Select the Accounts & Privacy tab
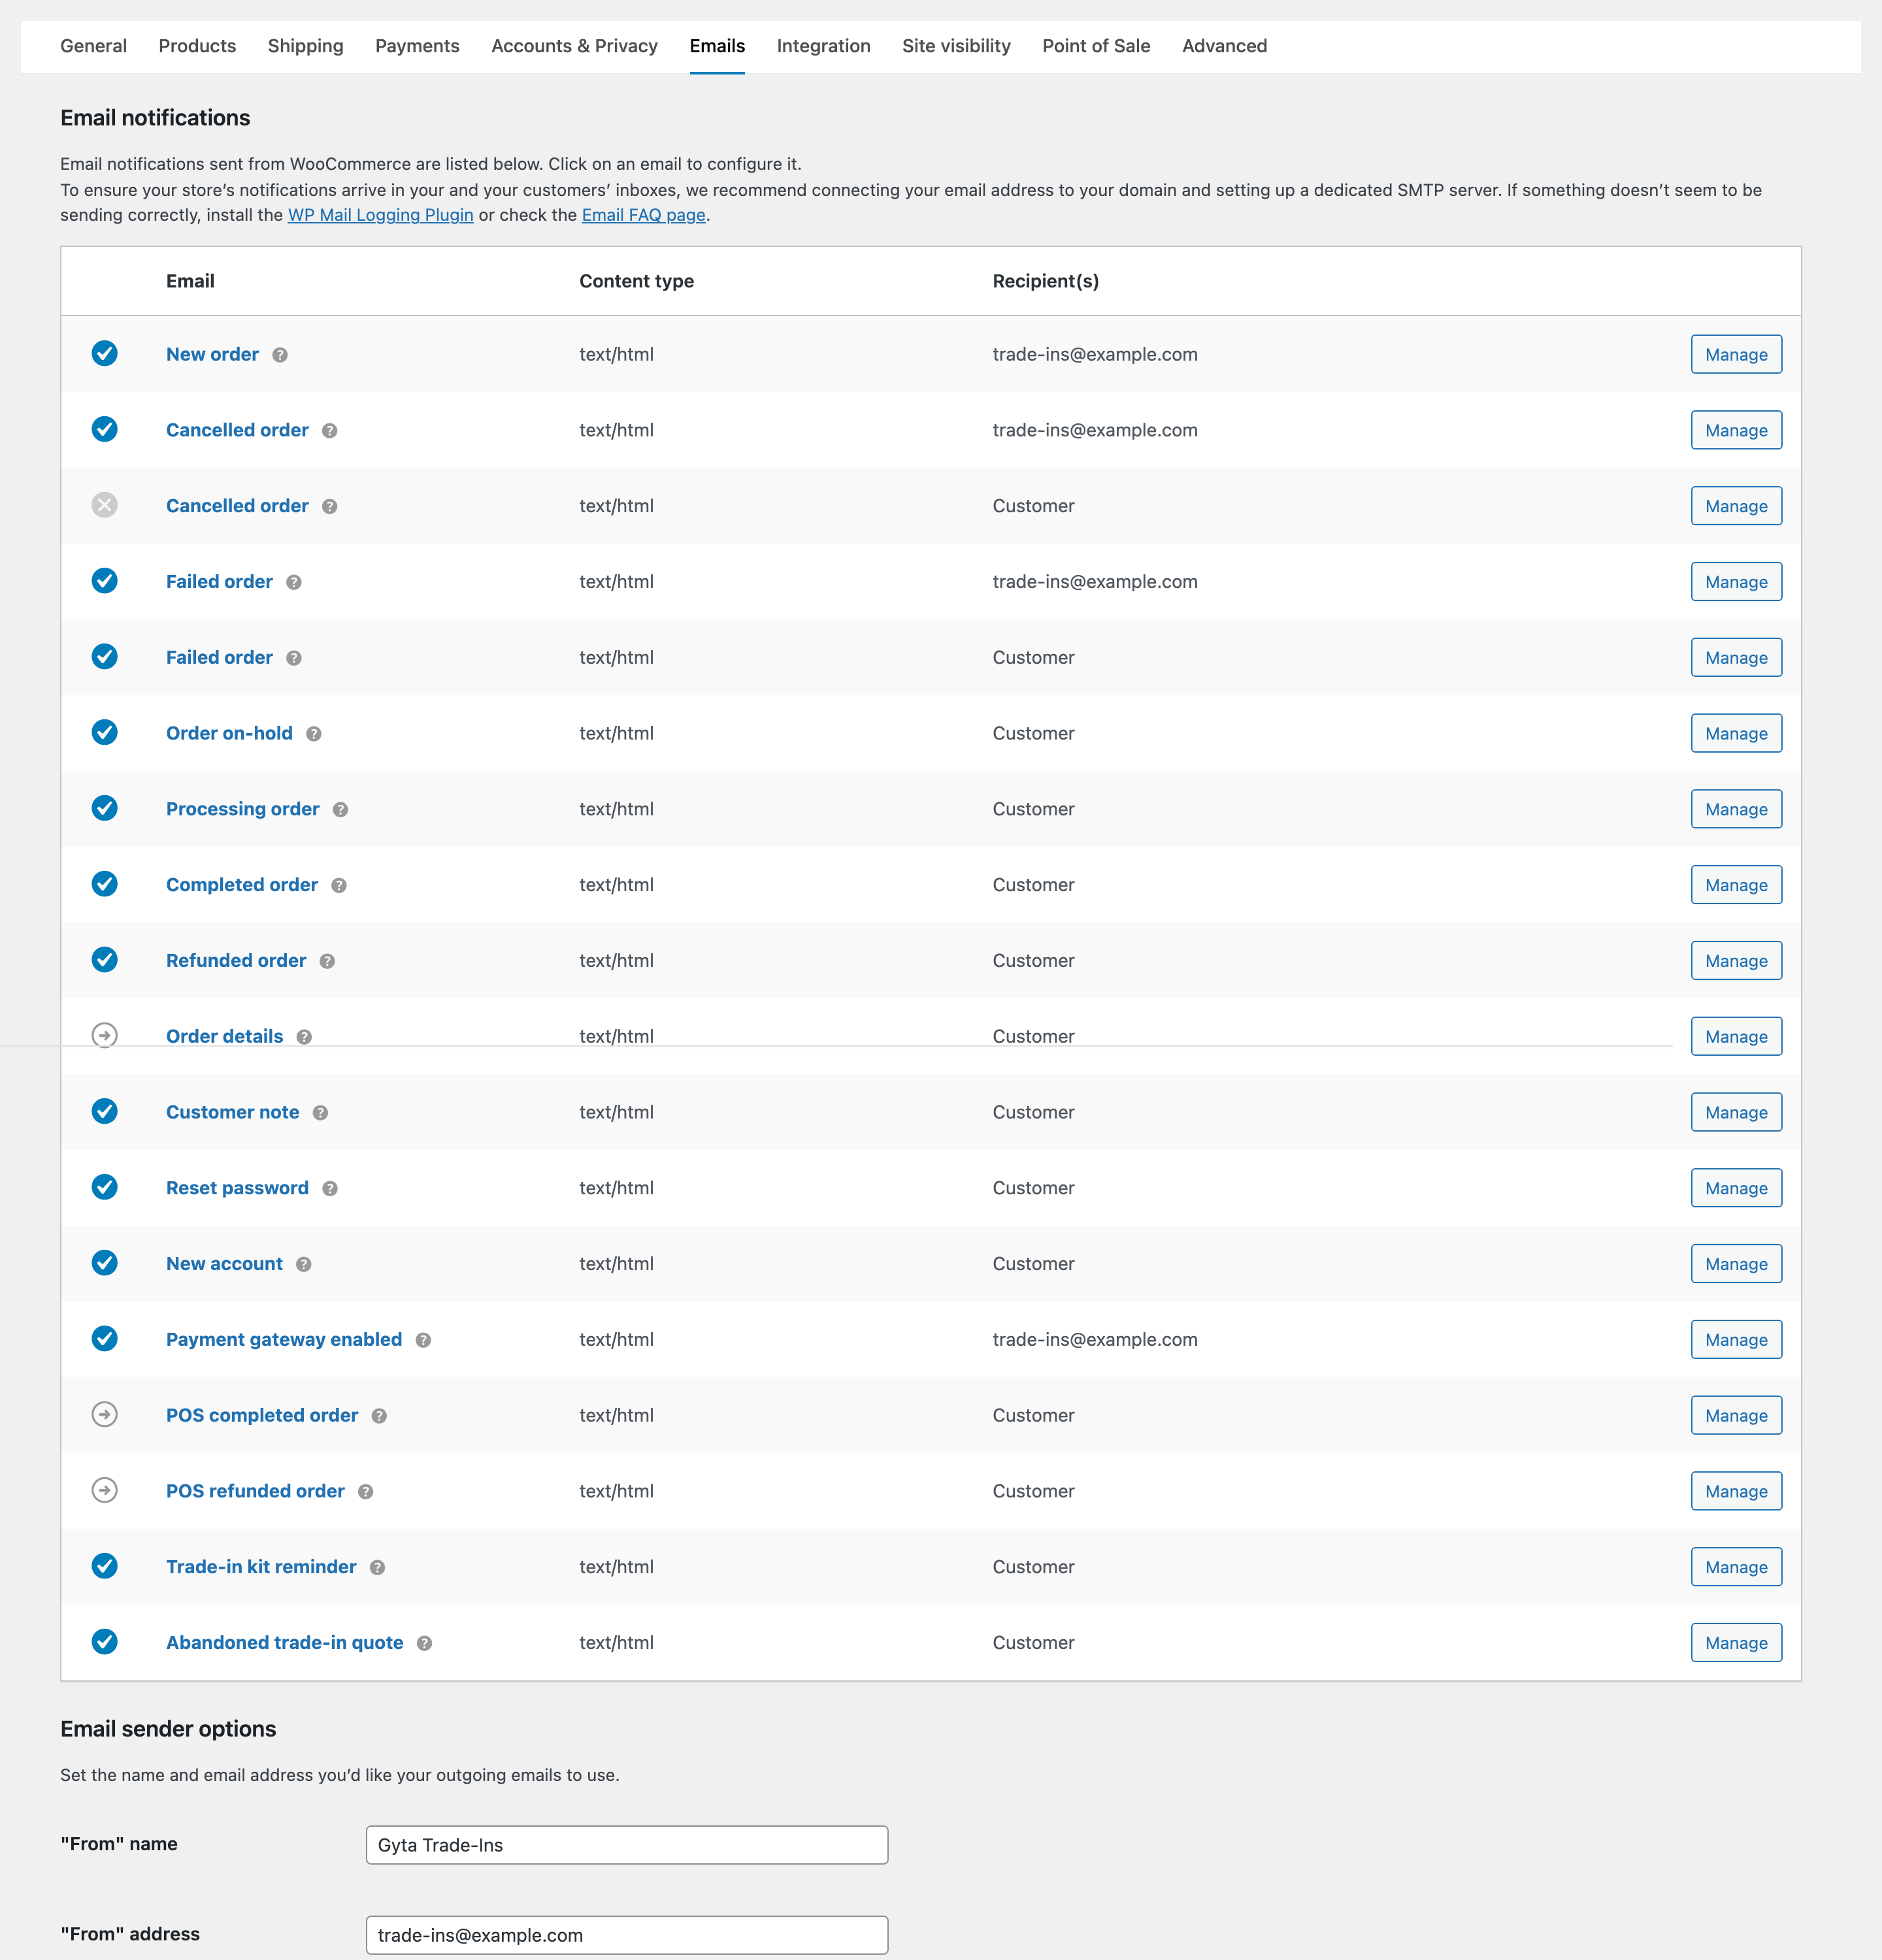This screenshot has width=1882, height=1960. [x=574, y=46]
